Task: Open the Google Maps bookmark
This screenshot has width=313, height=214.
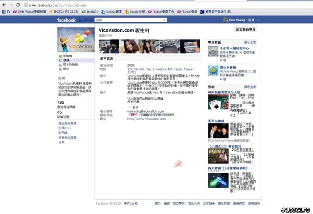Action: [x=135, y=12]
